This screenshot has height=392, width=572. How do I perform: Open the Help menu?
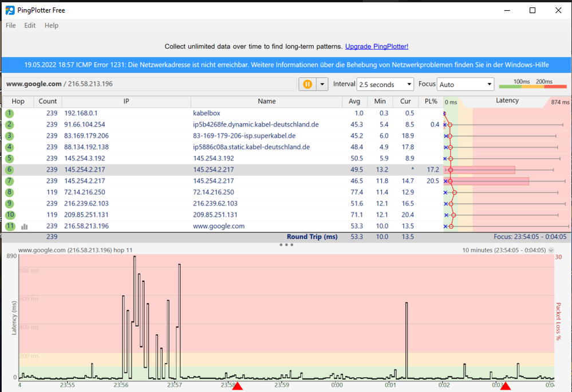(52, 26)
